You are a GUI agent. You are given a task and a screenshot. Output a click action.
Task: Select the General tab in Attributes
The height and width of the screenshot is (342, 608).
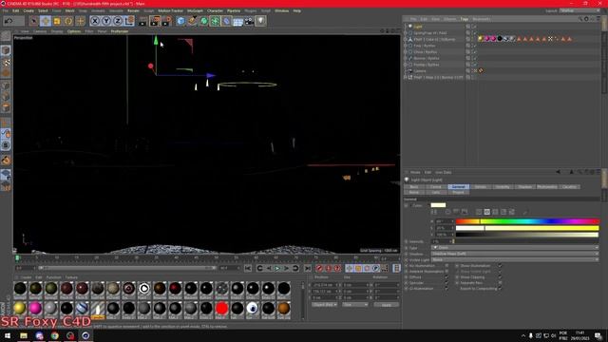click(x=458, y=187)
